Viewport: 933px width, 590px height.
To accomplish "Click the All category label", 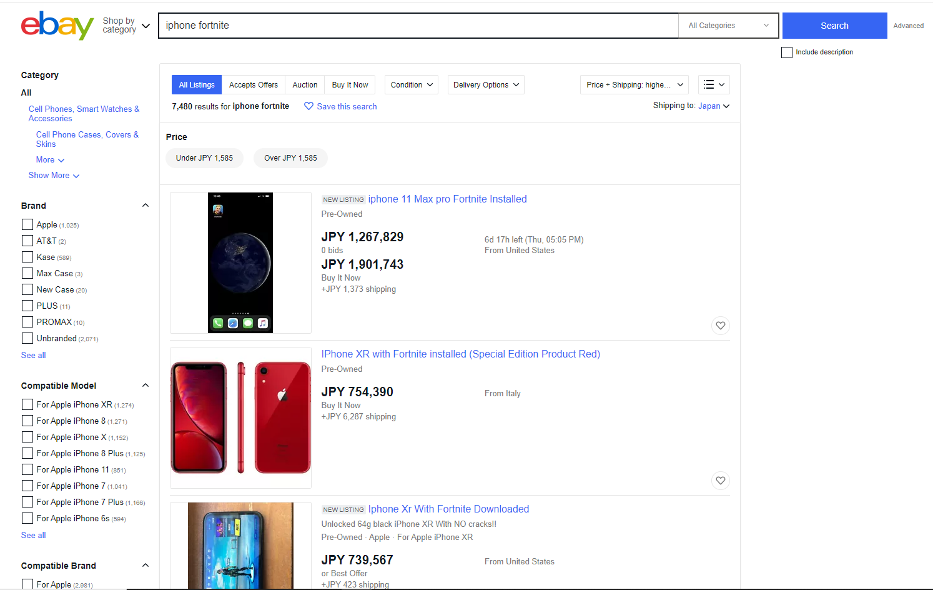I will (26, 92).
